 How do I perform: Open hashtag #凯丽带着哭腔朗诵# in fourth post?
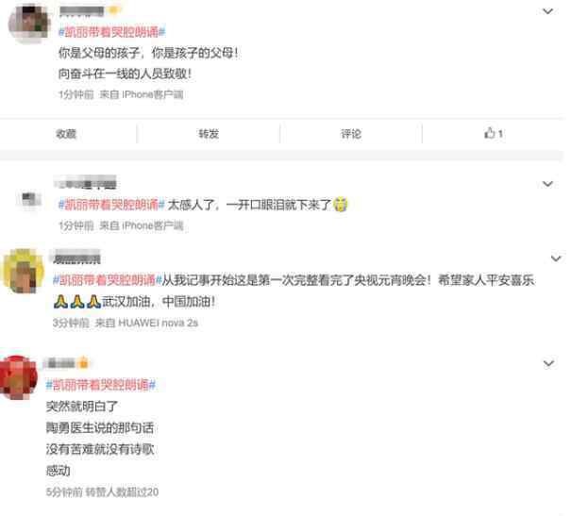(x=101, y=385)
